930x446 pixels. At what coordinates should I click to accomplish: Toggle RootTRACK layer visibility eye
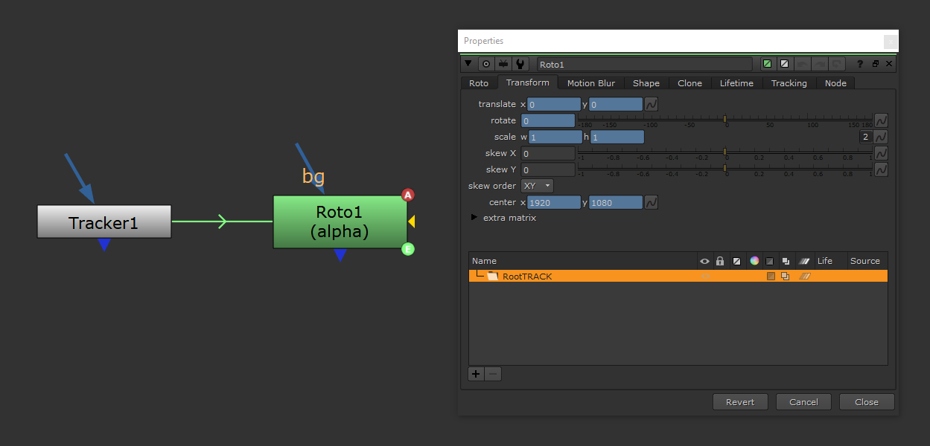tap(704, 276)
